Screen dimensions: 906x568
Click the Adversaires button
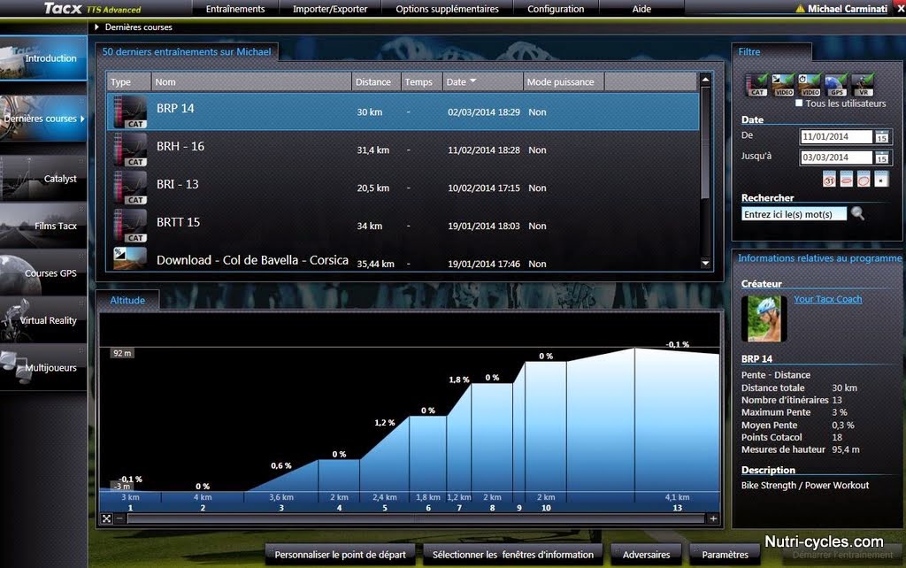(646, 555)
